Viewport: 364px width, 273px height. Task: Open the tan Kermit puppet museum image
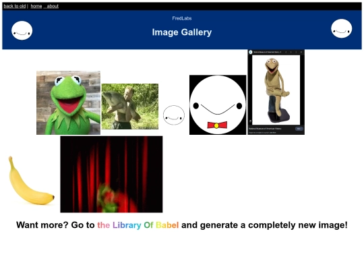coord(276,92)
